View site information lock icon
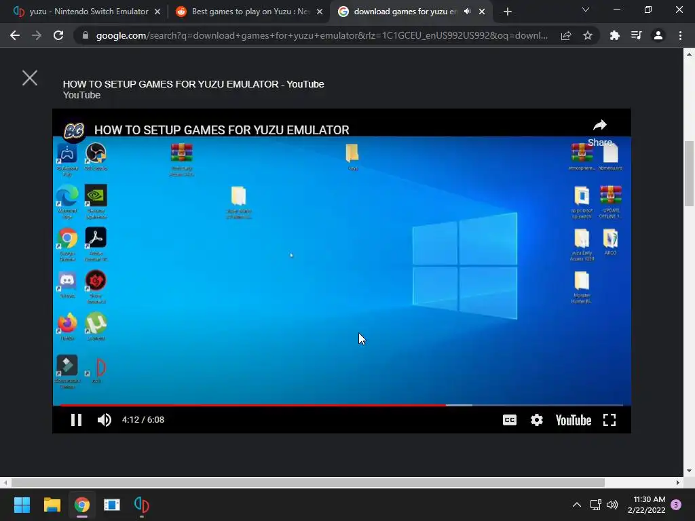The height and width of the screenshot is (521, 695). click(85, 35)
